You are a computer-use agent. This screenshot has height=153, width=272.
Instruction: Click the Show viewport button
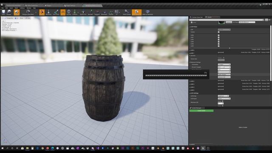pos(22,18)
